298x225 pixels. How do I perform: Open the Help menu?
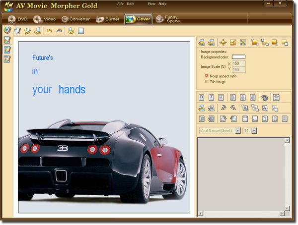162,4
